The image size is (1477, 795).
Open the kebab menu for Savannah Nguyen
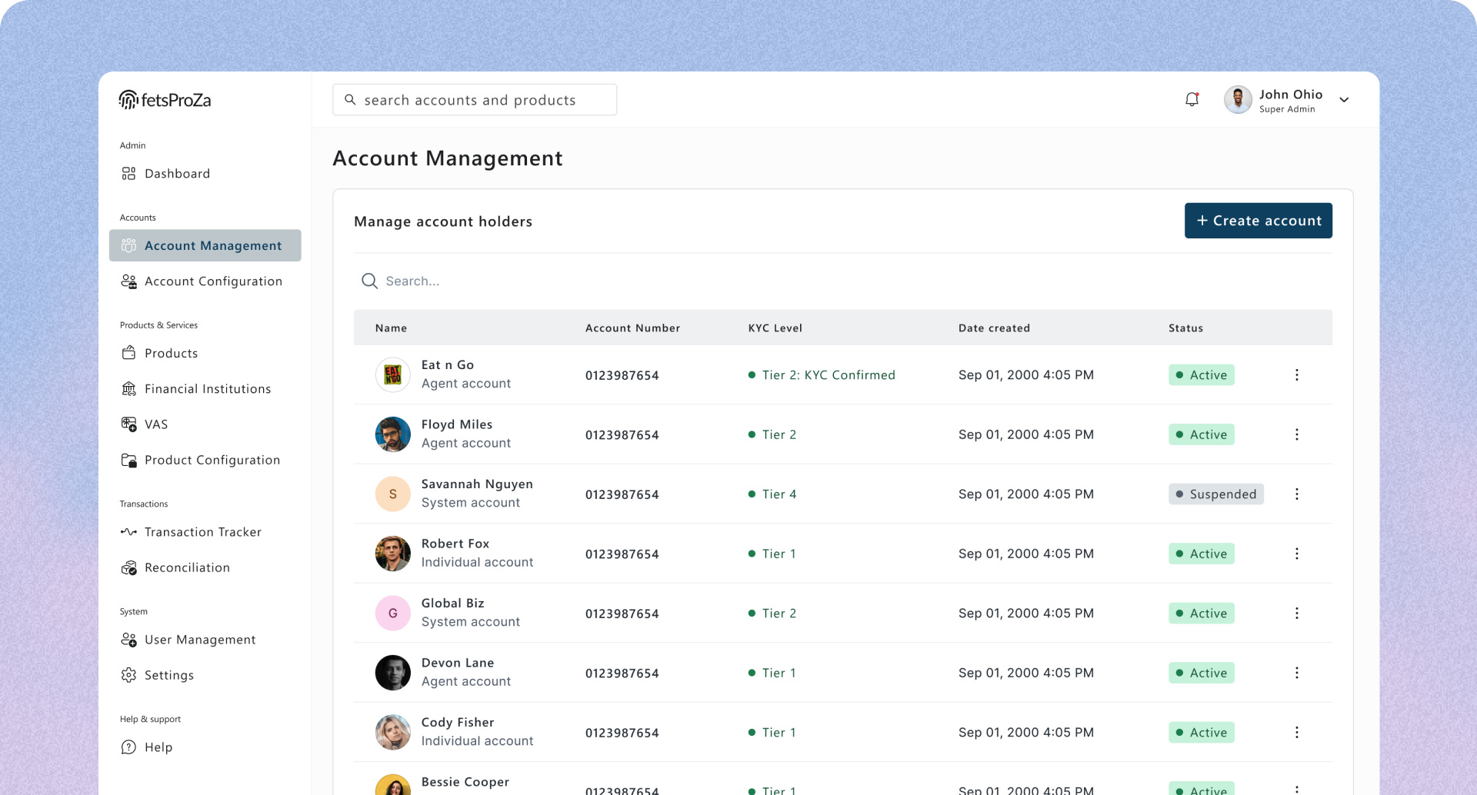[x=1297, y=494]
